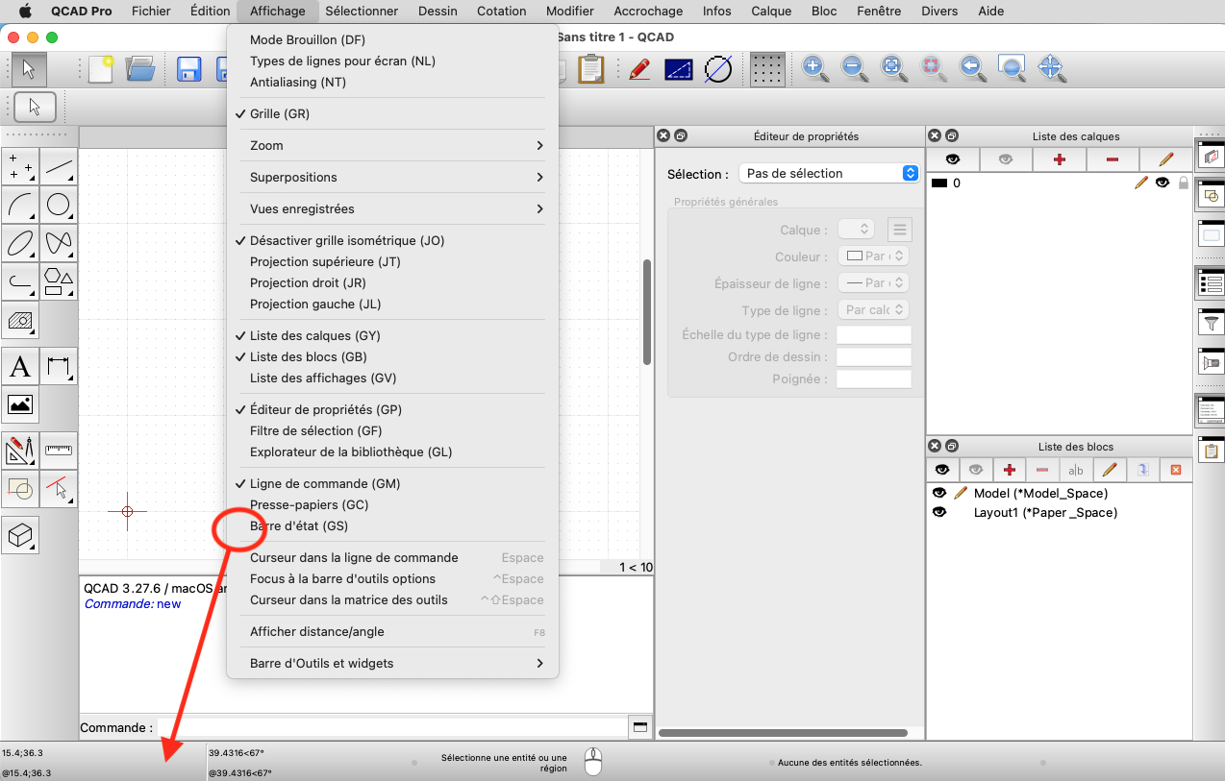Image resolution: width=1225 pixels, height=781 pixels.
Task: Select the Insert Image tool
Action: pyautogui.click(x=20, y=405)
